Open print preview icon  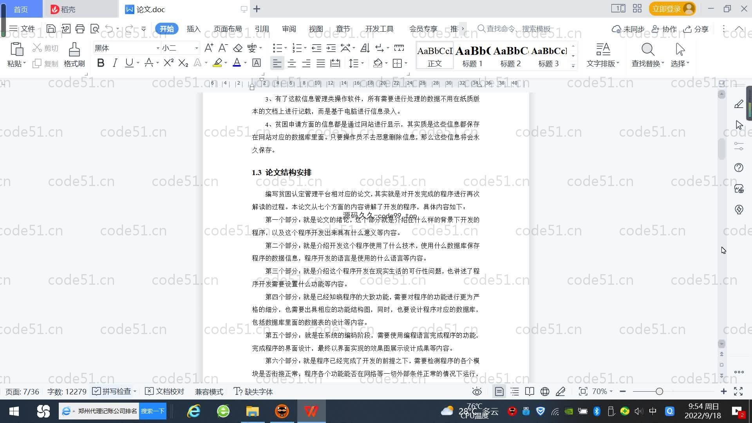(x=95, y=29)
